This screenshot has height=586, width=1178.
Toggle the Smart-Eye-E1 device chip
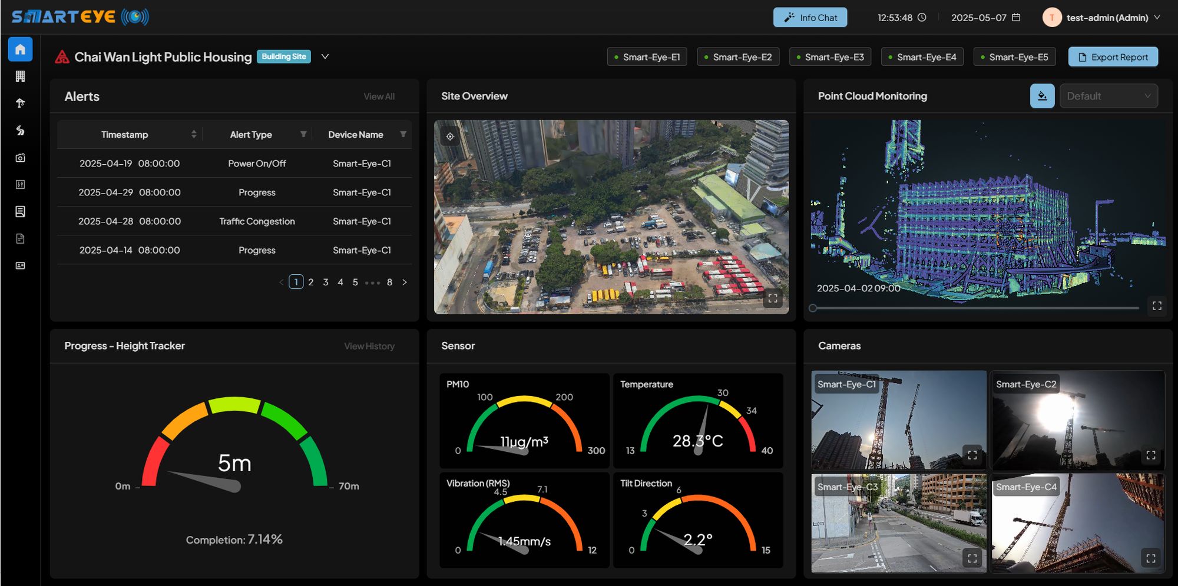[x=647, y=57]
